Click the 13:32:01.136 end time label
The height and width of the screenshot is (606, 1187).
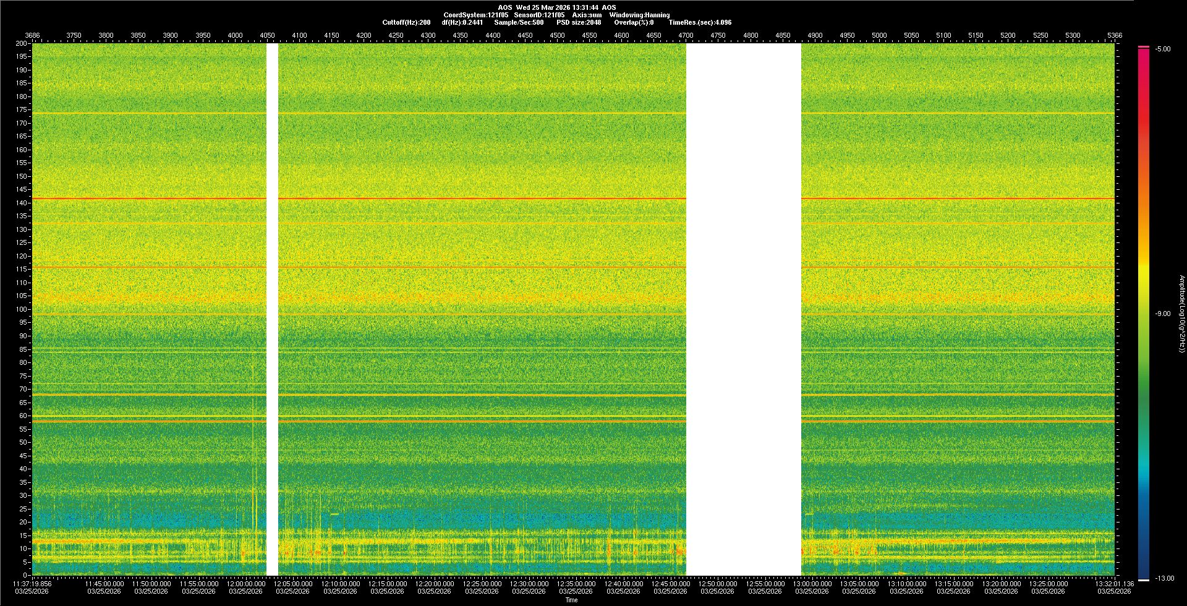click(x=1114, y=584)
